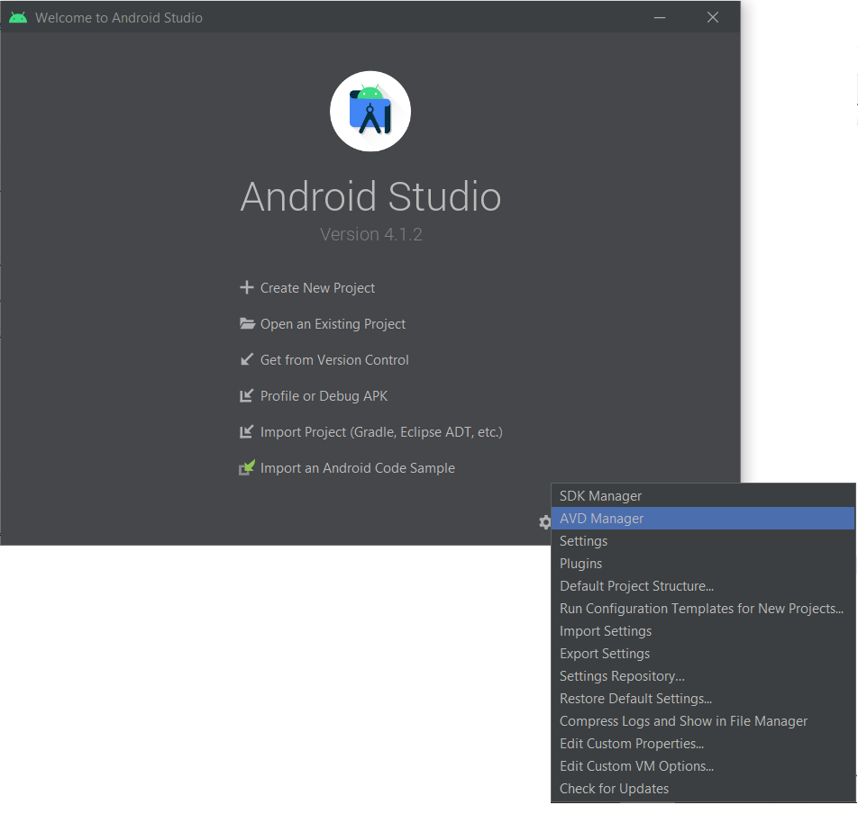This screenshot has width=858, height=814.
Task: Open Edit Custom VM Options...
Action: [x=703, y=766]
